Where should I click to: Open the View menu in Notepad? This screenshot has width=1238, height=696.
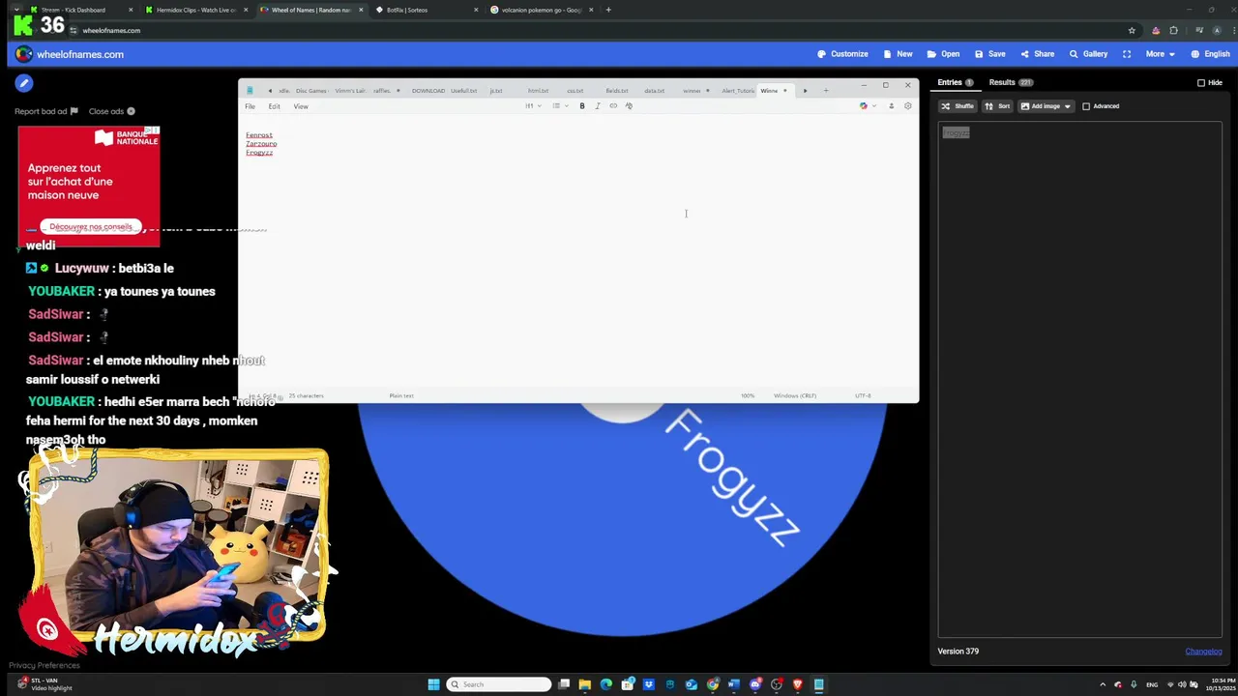[x=301, y=106]
